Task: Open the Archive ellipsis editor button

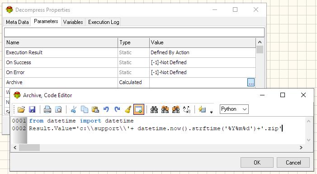Action: point(251,82)
